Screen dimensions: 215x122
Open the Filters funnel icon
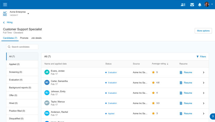(x=198, y=56)
